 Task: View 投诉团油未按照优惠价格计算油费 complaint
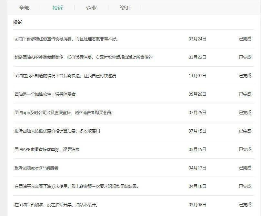click(x=57, y=131)
